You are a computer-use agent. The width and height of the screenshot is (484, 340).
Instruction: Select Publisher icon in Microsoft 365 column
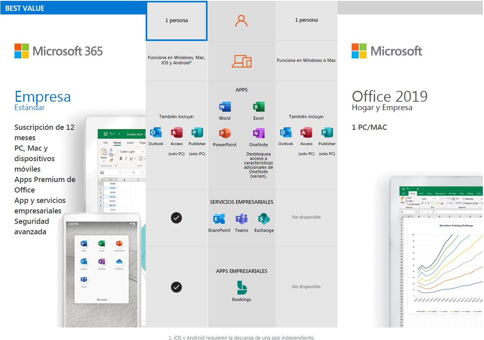pyautogui.click(x=197, y=133)
